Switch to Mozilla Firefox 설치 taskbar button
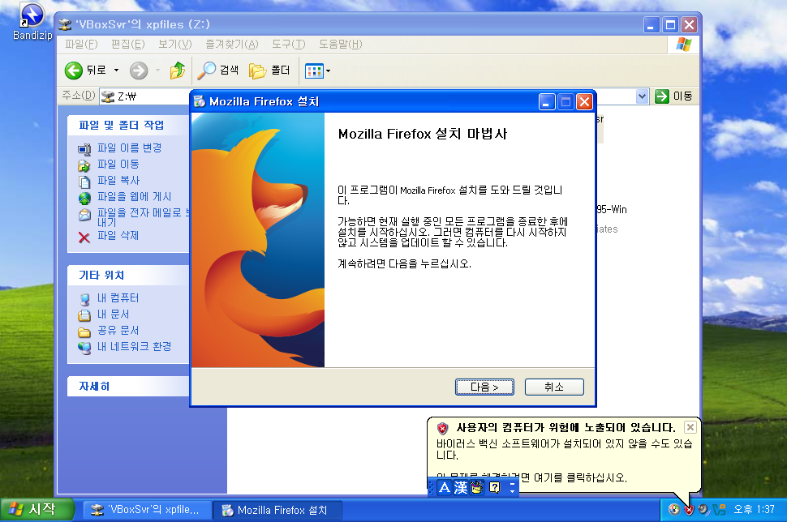The image size is (787, 522). point(277,510)
